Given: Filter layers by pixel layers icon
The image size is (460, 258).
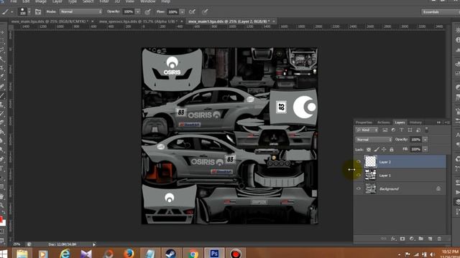Looking at the screenshot, I should (x=385, y=130).
